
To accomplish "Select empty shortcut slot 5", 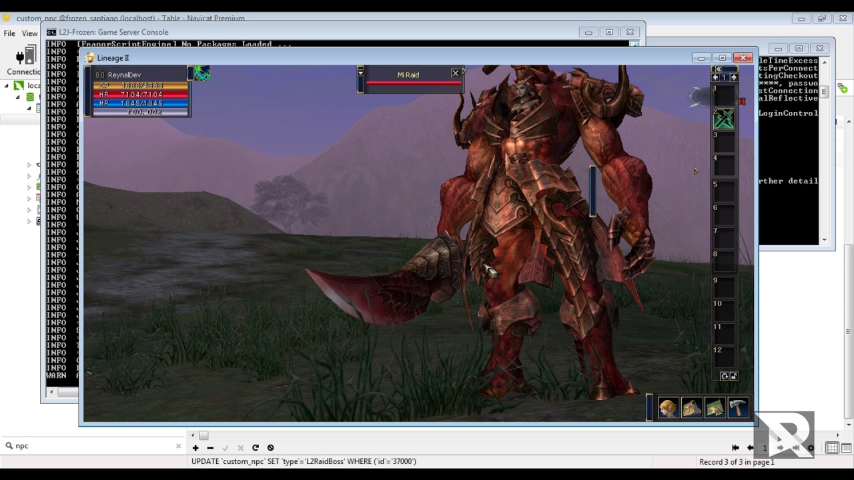I will 724,191.
